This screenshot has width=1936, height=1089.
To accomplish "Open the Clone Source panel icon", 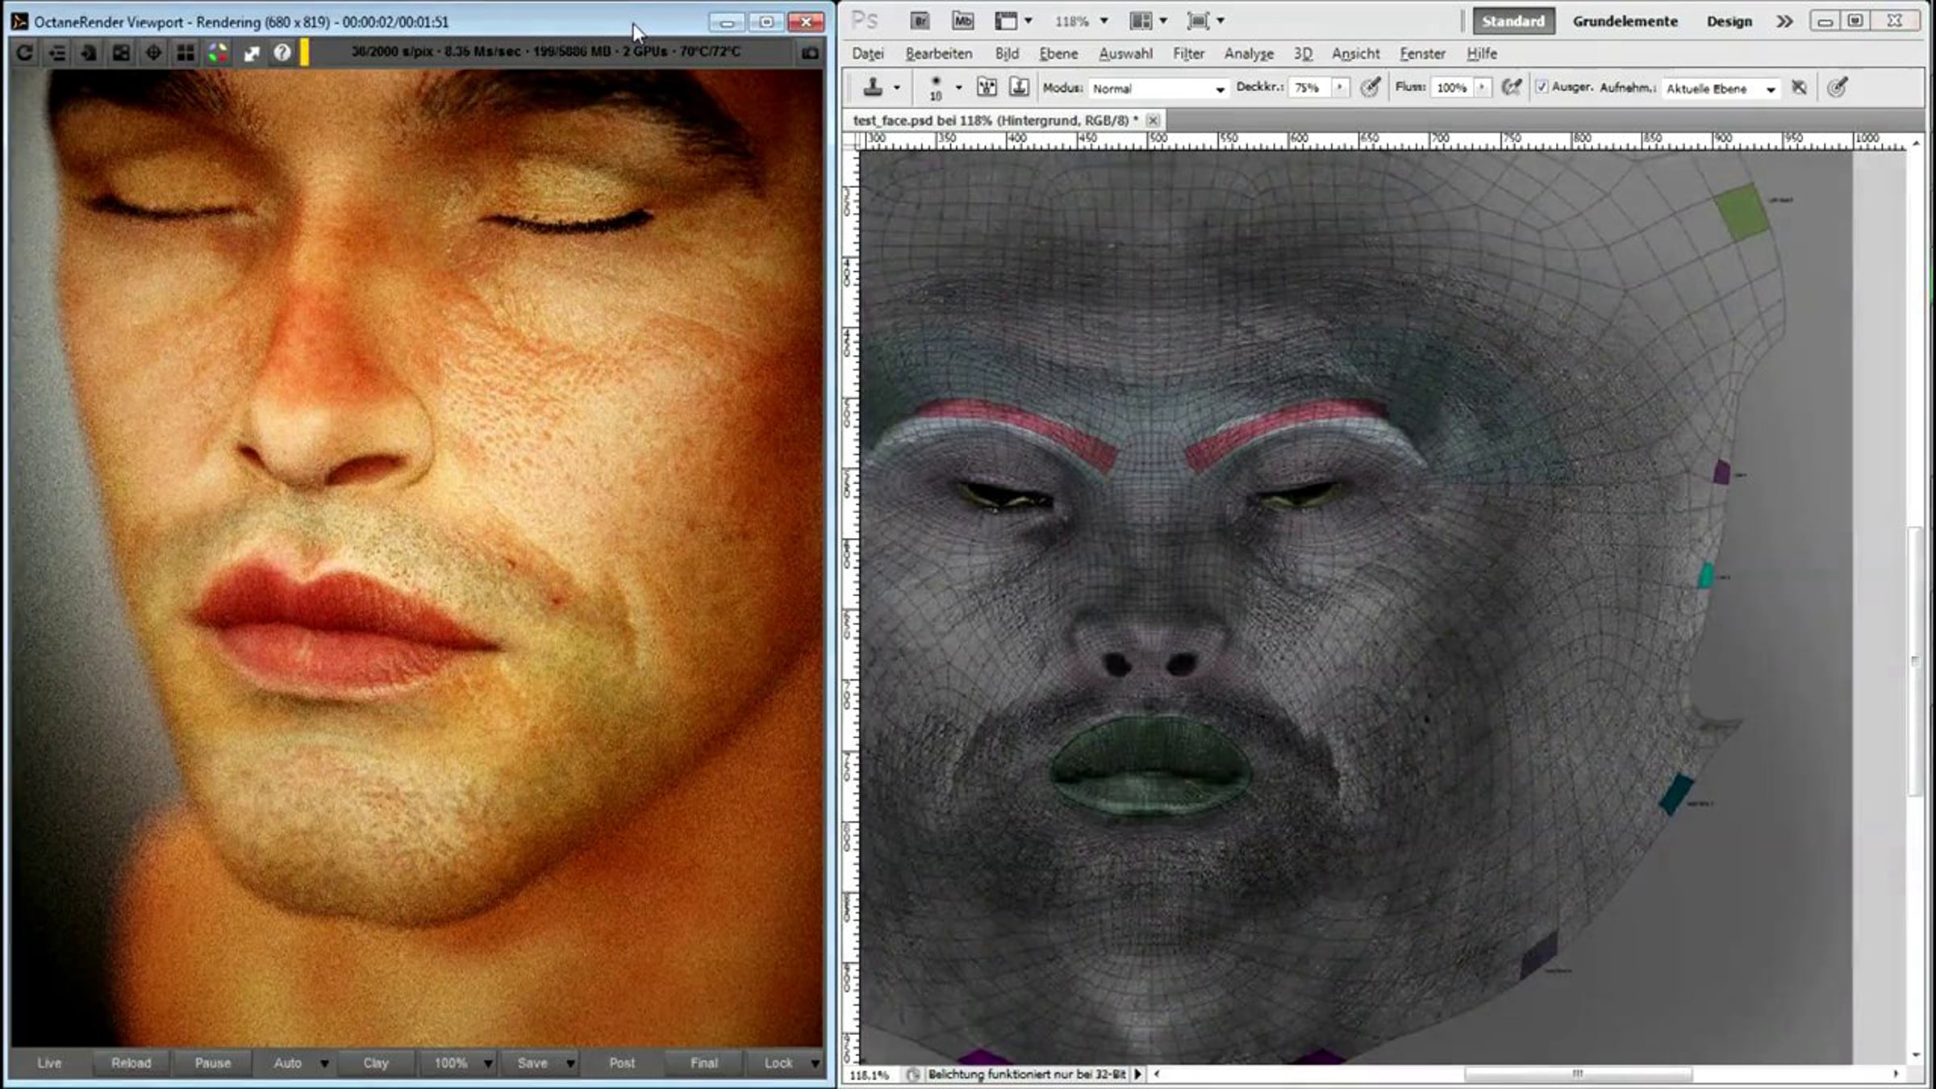I will pos(1019,87).
